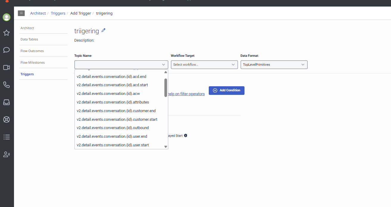Toggle the hamburger menu button
The image size is (391, 207).
[x=21, y=13]
